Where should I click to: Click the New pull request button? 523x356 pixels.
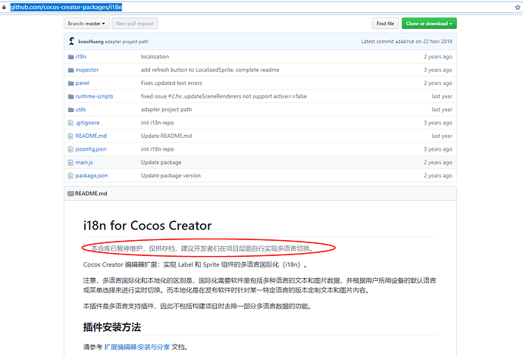pos(135,23)
